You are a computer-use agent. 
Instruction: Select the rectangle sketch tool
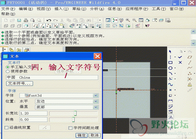click(170, 63)
